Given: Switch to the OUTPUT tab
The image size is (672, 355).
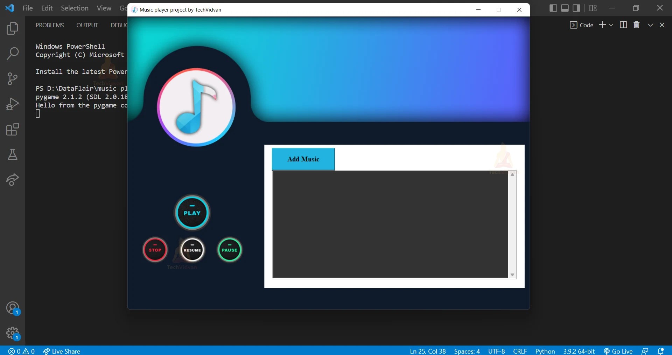Looking at the screenshot, I should [x=87, y=25].
